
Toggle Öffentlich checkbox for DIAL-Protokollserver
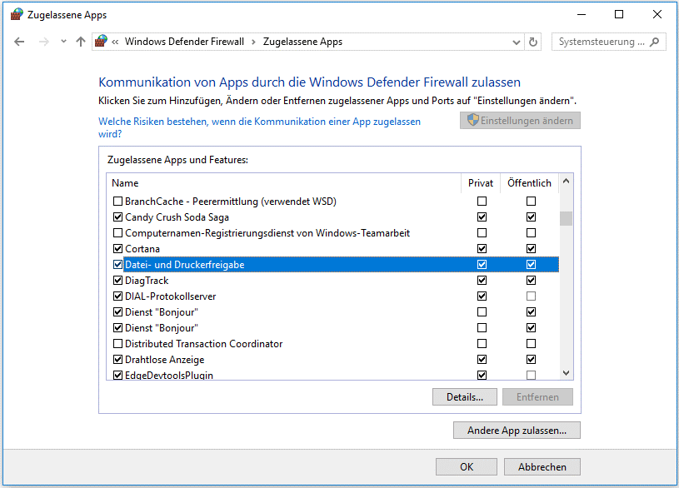[531, 296]
